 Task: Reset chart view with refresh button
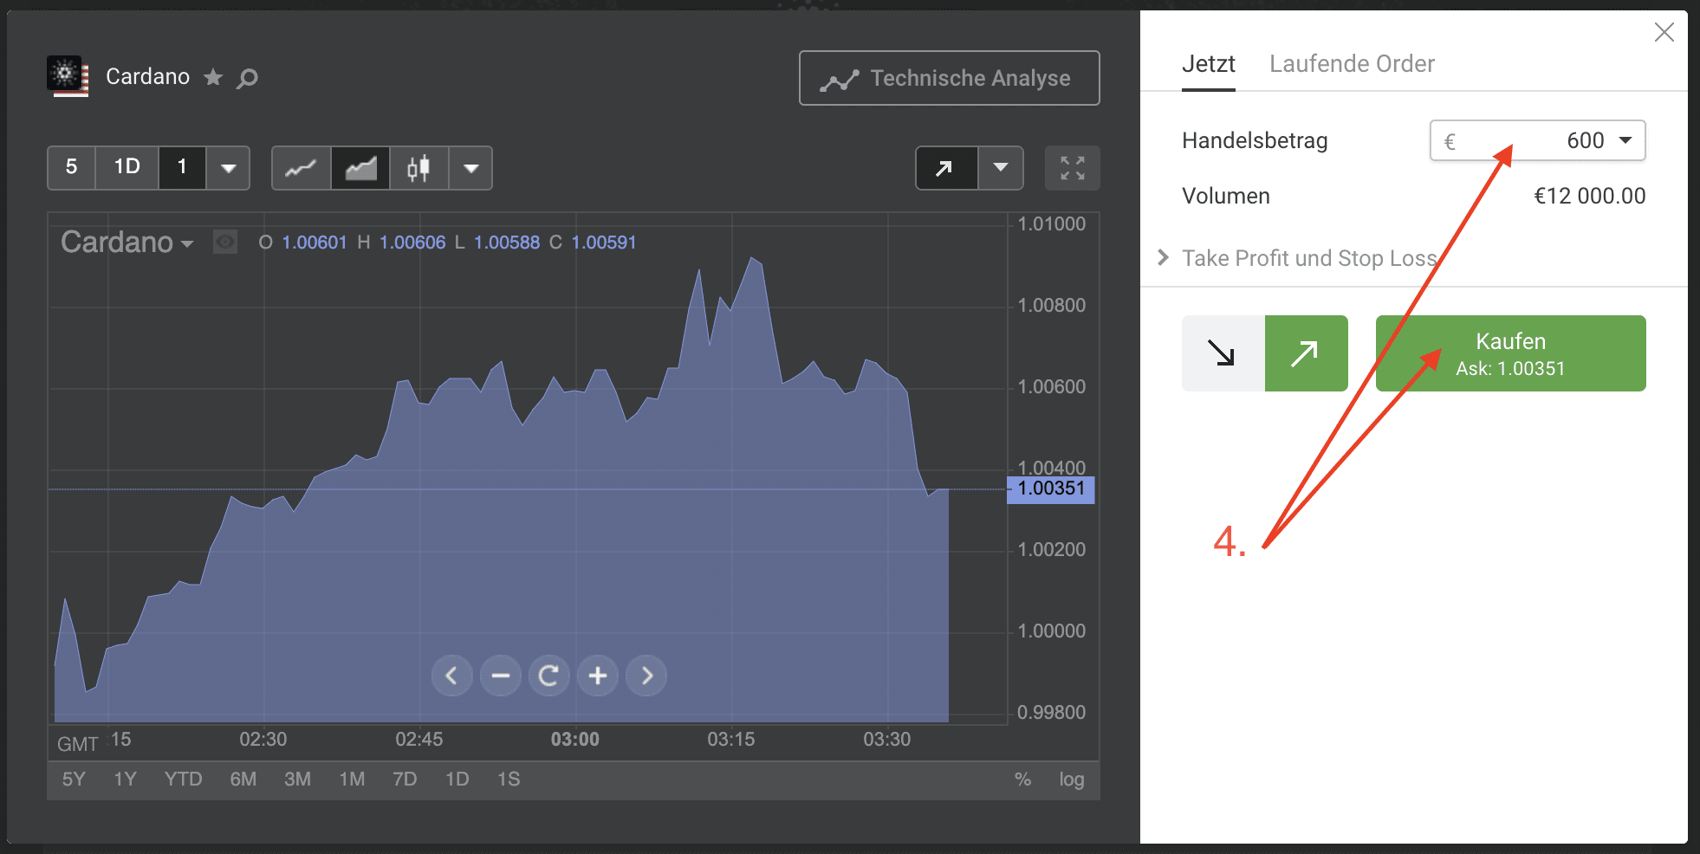[x=548, y=676]
